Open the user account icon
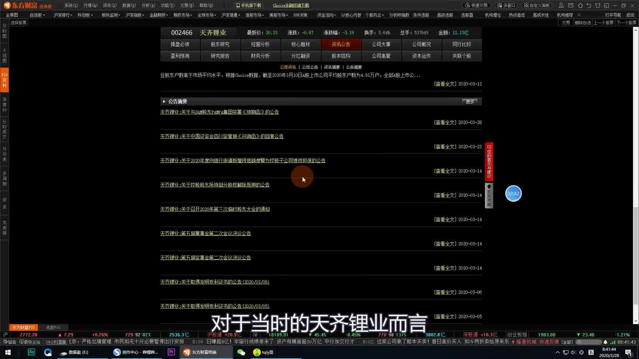The image size is (639, 359). pos(561,5)
